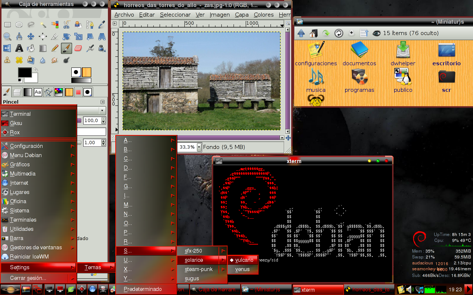This screenshot has width=473, height=295.
Task: Go to home directory in ROX filer
Action: (313, 33)
